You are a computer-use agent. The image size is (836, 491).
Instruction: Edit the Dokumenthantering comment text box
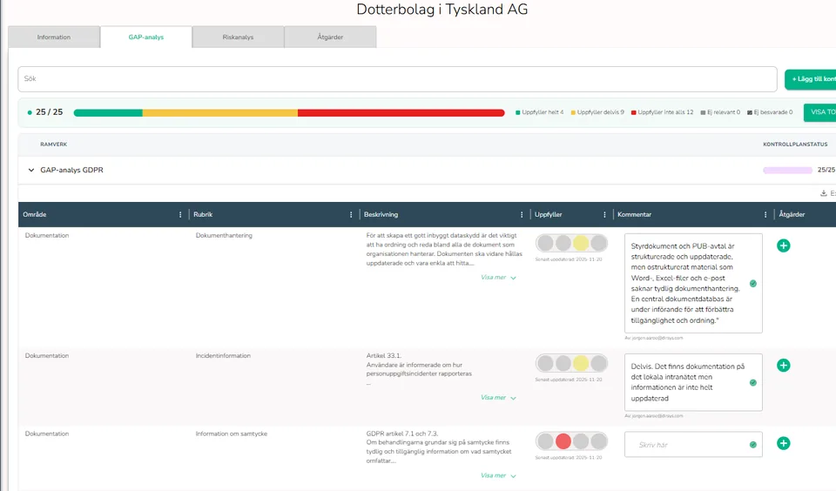pyautogui.click(x=693, y=283)
